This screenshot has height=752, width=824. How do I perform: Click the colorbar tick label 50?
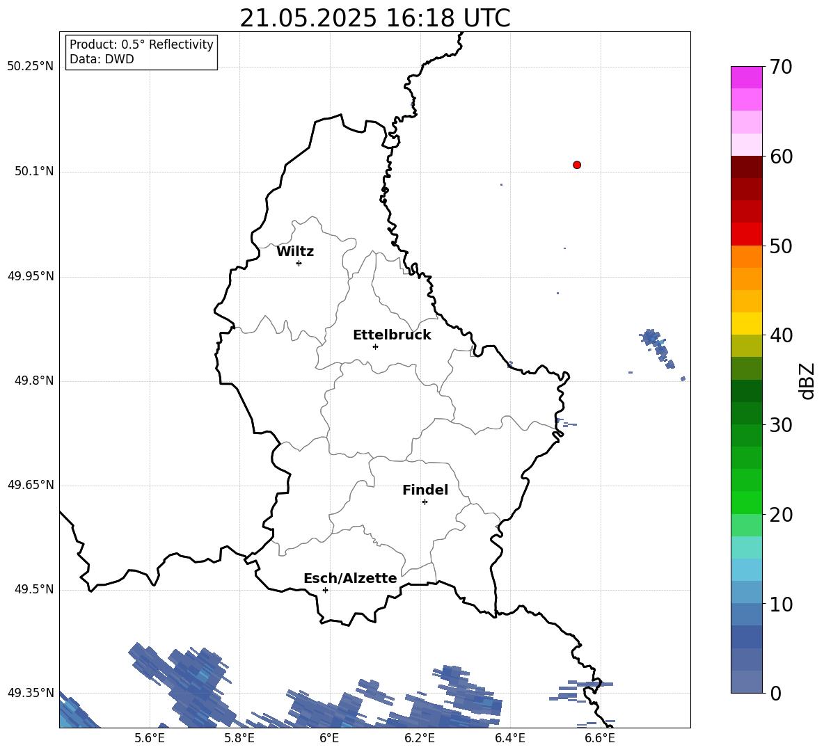pos(781,246)
